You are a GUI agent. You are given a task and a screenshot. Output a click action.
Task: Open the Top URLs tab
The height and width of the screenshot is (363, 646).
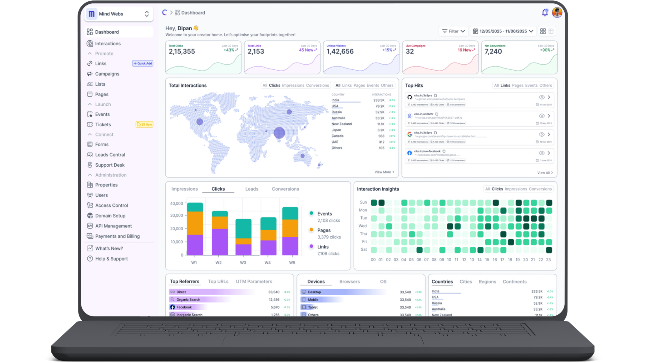tap(218, 281)
